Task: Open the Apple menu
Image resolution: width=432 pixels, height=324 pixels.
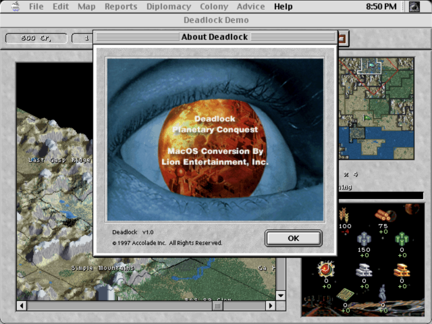Action: pos(16,6)
